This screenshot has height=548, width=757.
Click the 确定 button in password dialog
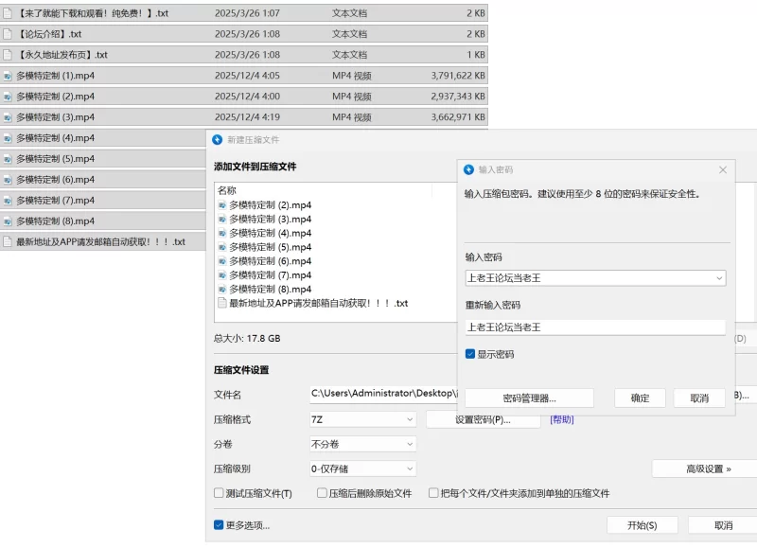(640, 398)
